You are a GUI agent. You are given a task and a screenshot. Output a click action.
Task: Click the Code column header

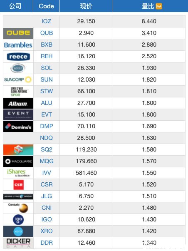tap(47, 6)
